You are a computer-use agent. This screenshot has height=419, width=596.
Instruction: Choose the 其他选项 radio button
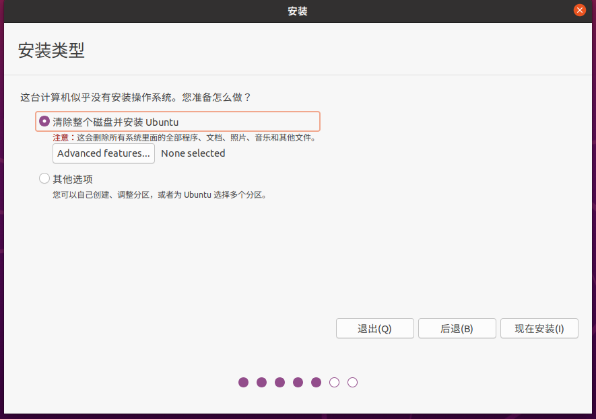click(x=44, y=178)
